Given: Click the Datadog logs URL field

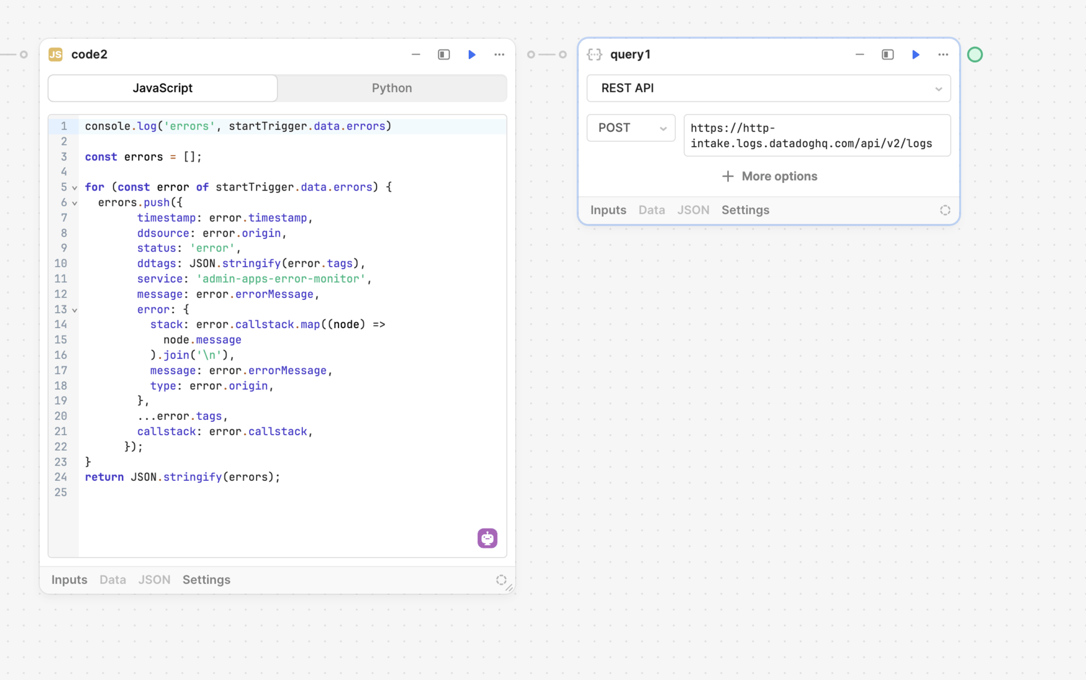Looking at the screenshot, I should (x=817, y=136).
